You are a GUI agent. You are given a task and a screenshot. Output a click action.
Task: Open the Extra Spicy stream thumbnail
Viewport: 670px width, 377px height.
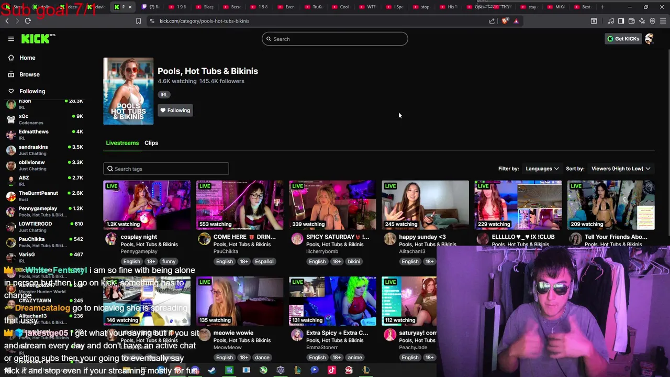tap(332, 301)
